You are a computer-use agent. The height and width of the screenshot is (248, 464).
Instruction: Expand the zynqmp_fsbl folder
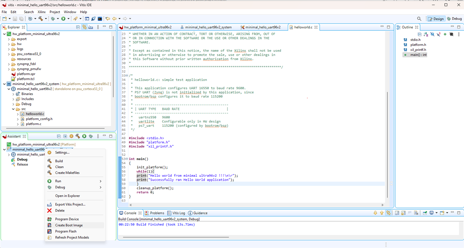[x=9, y=64]
